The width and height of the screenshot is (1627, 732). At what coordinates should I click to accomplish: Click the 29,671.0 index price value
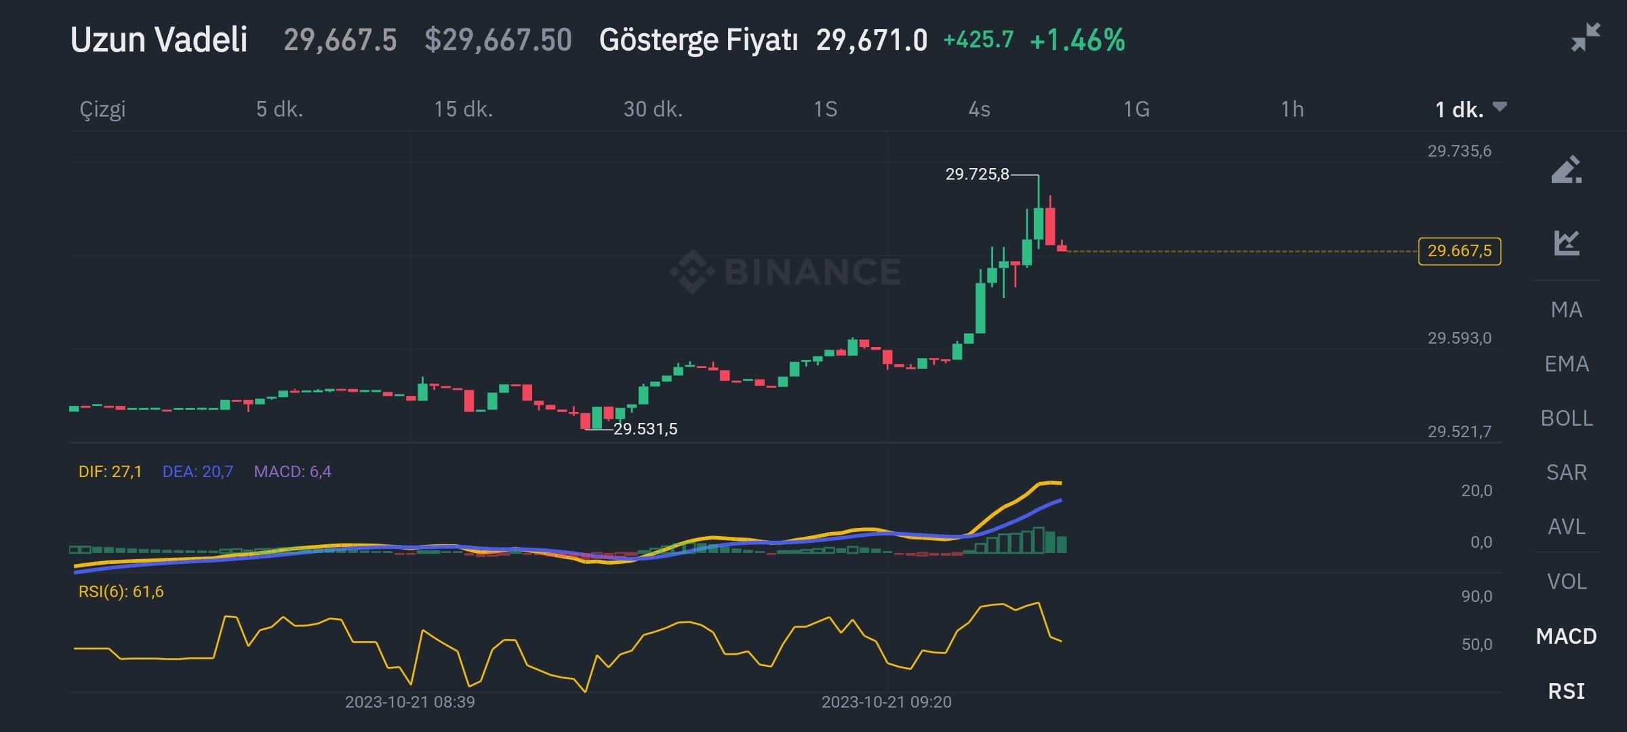871,40
